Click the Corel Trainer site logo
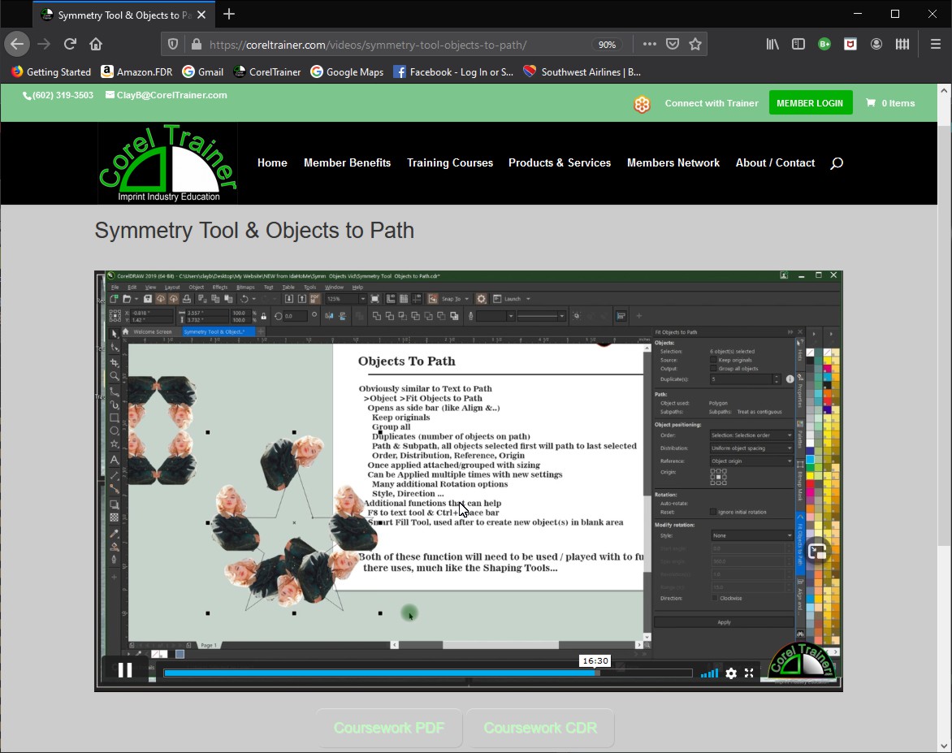 tap(167, 162)
